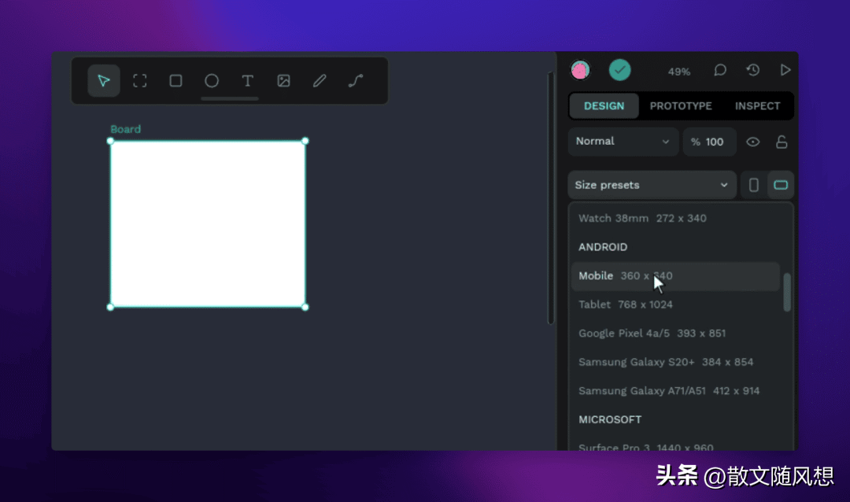The image size is (850, 502).
Task: Click the pink user avatar
Action: (580, 70)
